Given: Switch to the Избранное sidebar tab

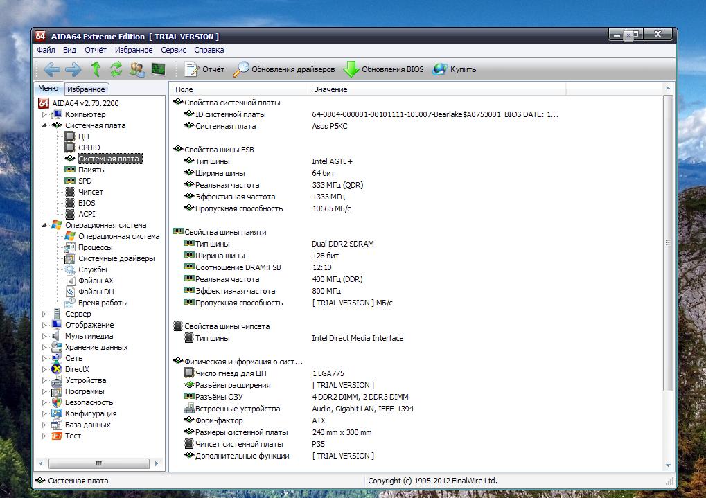Looking at the screenshot, I should point(86,89).
